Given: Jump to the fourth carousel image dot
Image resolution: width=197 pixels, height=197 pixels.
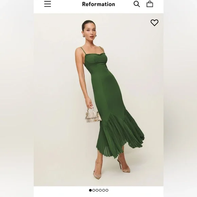Looking at the screenshot, I should coord(100,190).
